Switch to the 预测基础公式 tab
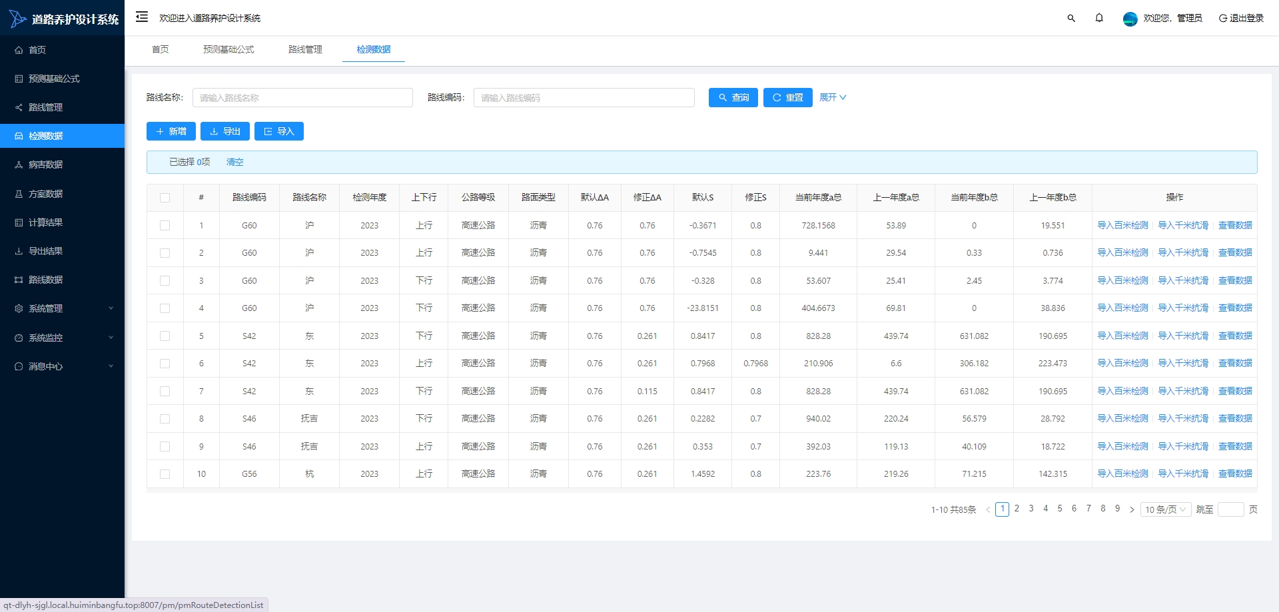The width and height of the screenshot is (1279, 612). (228, 49)
